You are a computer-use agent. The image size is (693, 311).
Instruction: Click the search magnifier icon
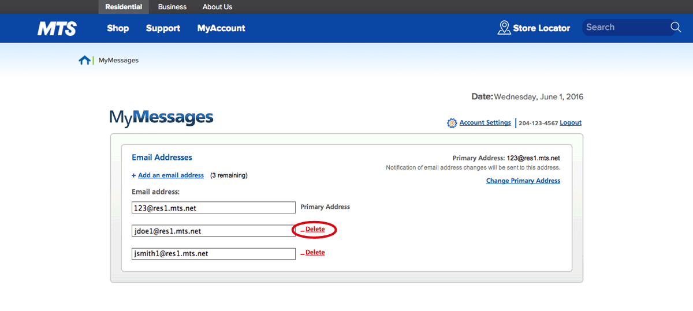(x=676, y=27)
